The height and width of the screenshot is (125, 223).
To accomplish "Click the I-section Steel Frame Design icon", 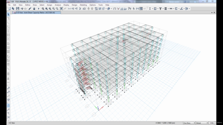I will coord(150,9).
